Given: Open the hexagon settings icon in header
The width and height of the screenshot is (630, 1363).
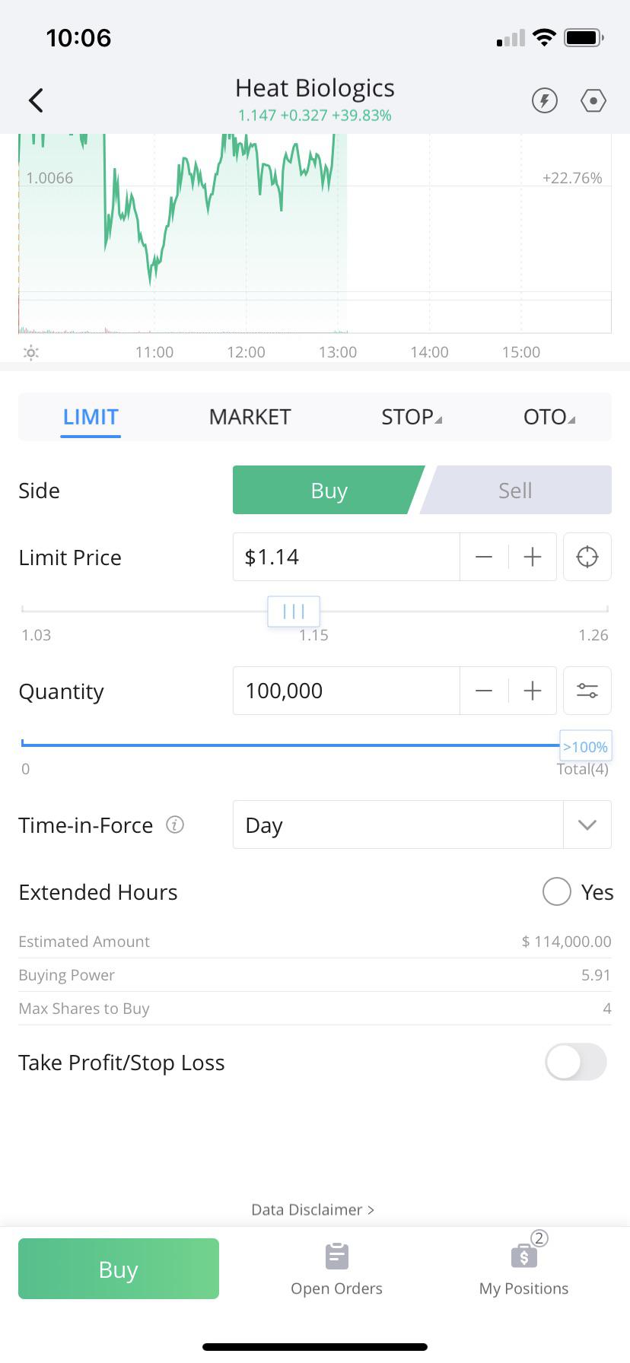Looking at the screenshot, I should tap(593, 100).
